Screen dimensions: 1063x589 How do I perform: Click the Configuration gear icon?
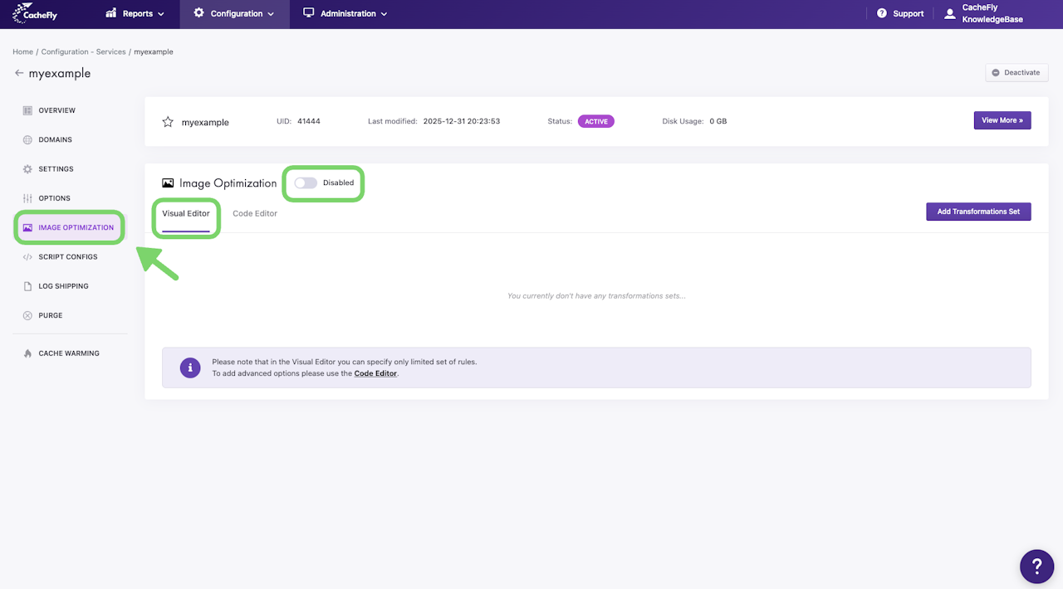(198, 13)
